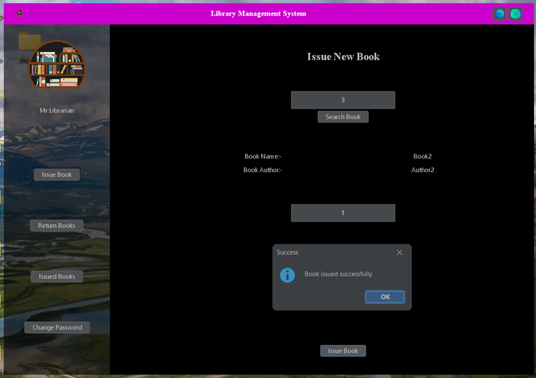Click the Book Author Author2 value
The height and width of the screenshot is (378, 536).
pyautogui.click(x=422, y=170)
